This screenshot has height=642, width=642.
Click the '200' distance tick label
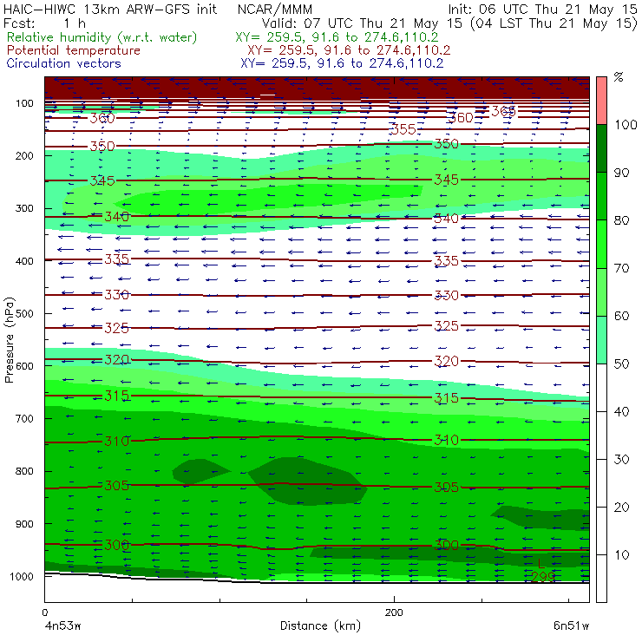click(394, 613)
